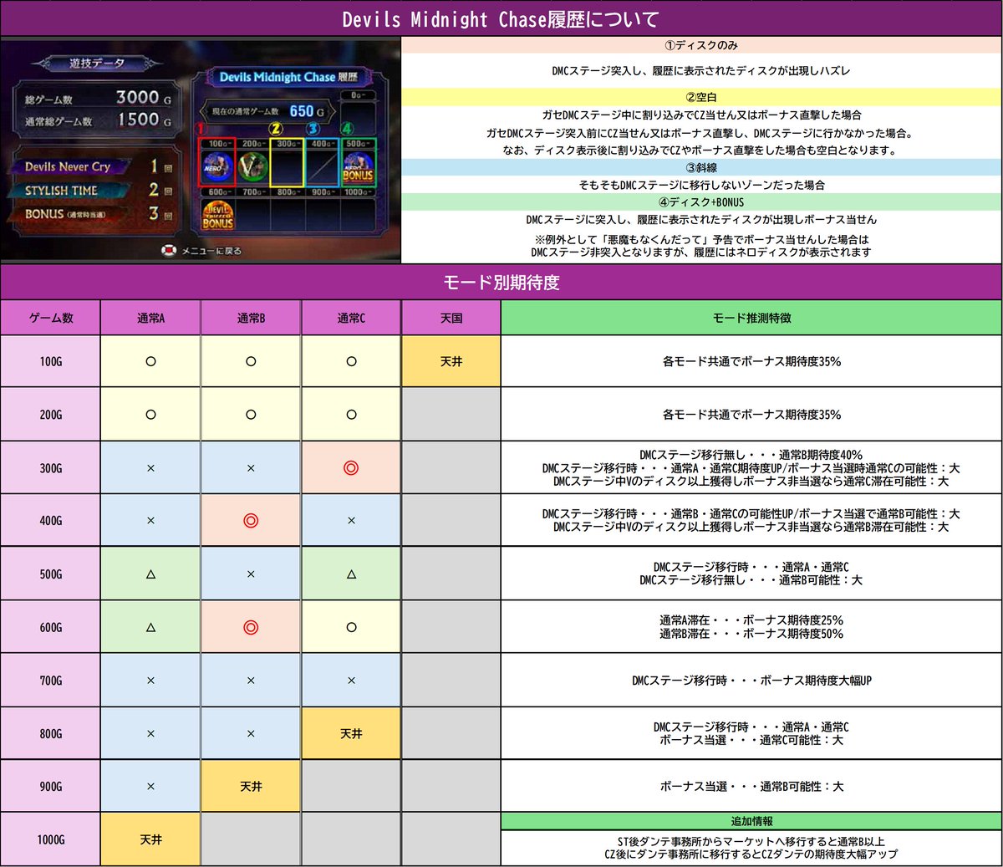Click the note ボーナス期待度大幅UP in 700G row
1003x867 pixels.
point(751,681)
